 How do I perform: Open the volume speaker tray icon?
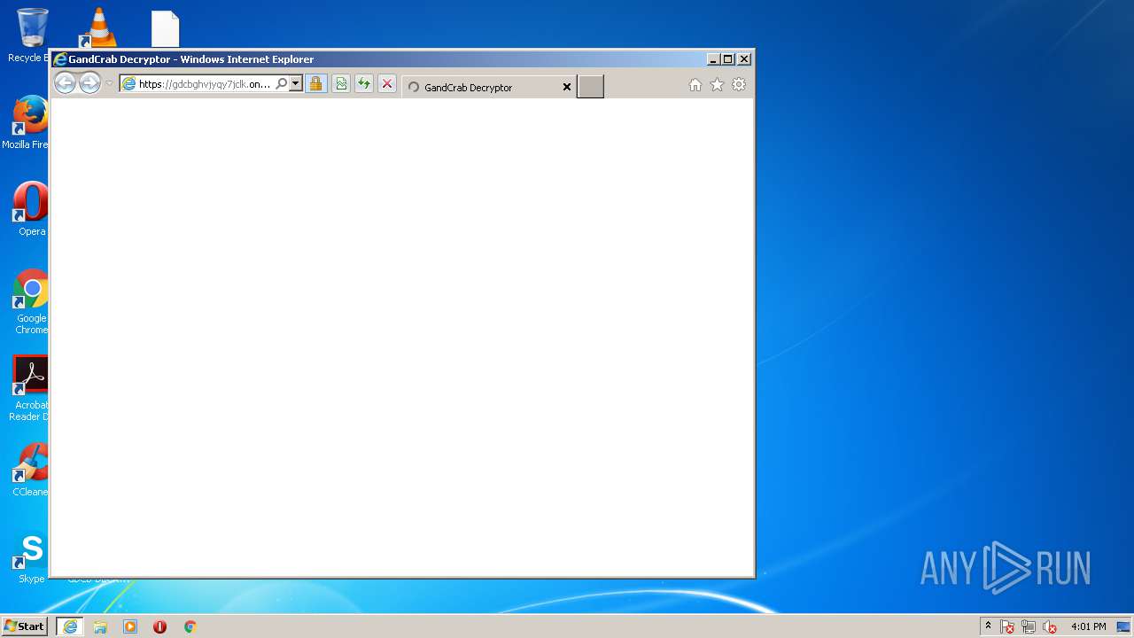tap(1050, 626)
